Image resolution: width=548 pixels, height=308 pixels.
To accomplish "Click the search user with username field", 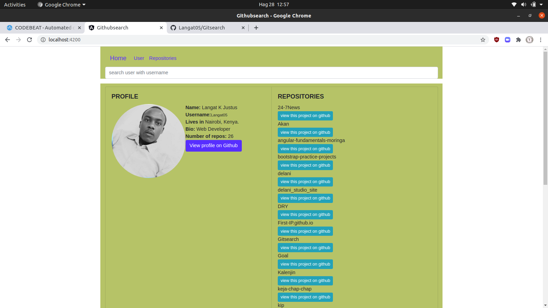I will click(x=271, y=73).
